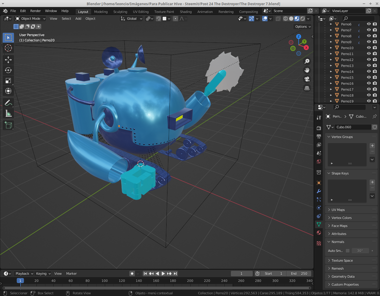Open Material properties tab icon
Image resolution: width=380 pixels, height=296 pixels.
(x=319, y=233)
